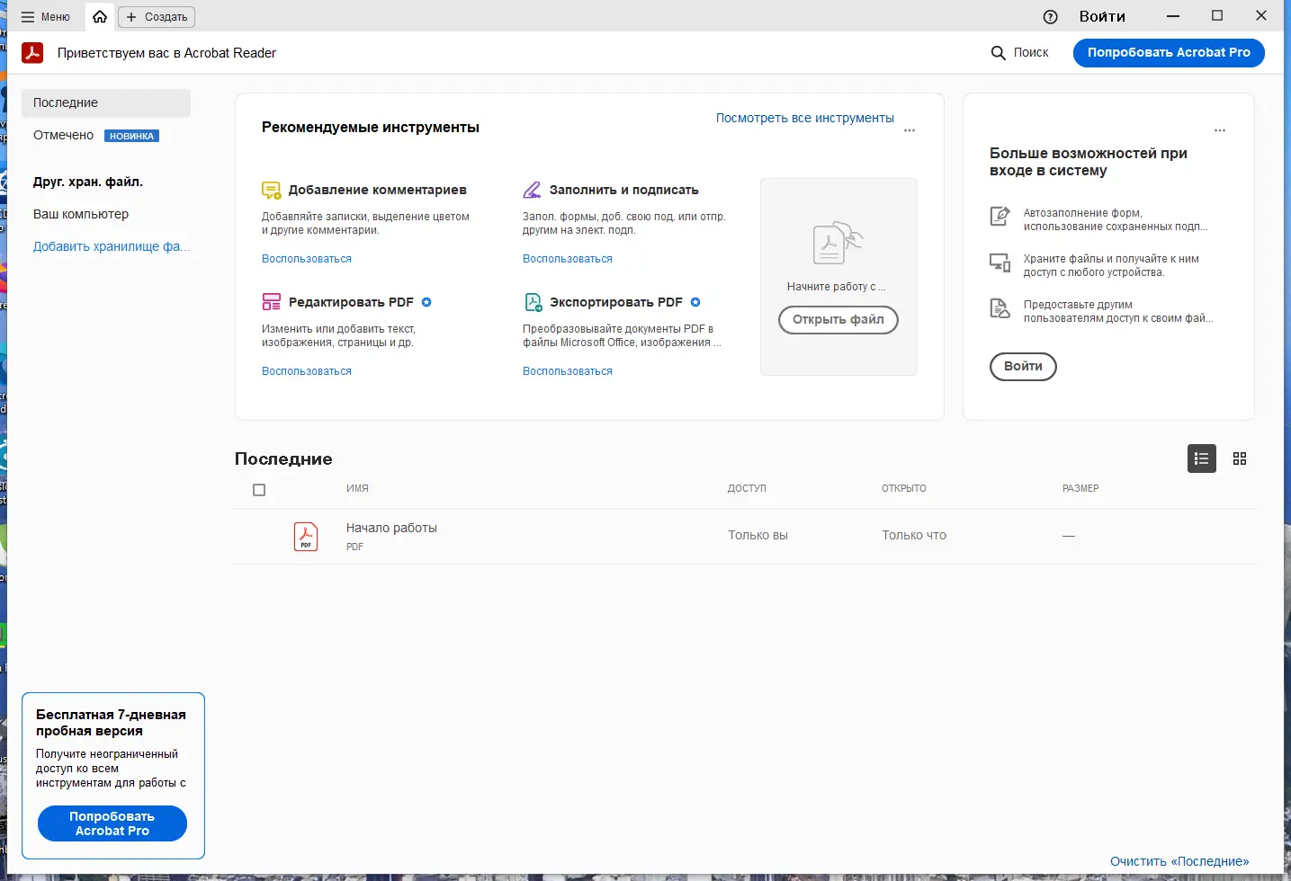
Task: Maximize the Acrobat Reader window
Action: (x=1217, y=15)
